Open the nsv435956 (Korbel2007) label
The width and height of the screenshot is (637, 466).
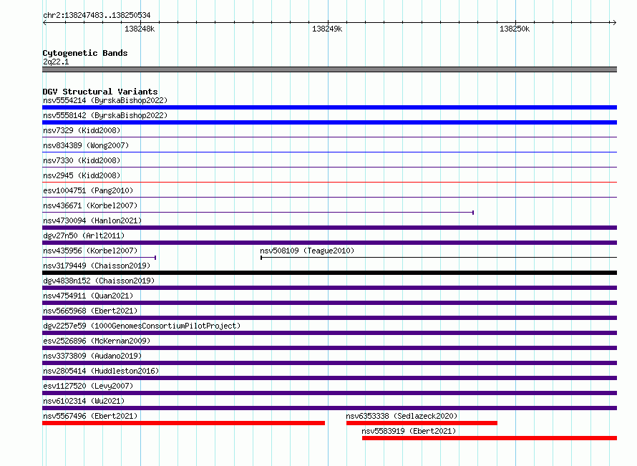tap(90, 251)
